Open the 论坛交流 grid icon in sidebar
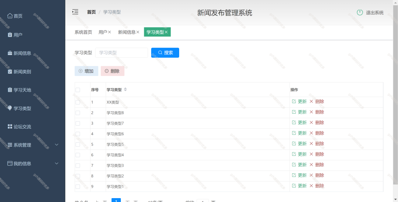 (x=10, y=126)
